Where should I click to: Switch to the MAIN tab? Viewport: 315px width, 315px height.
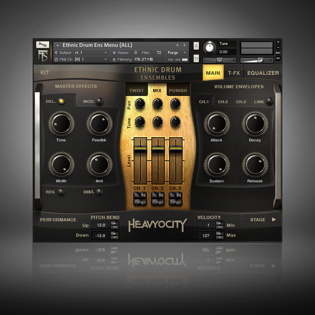click(213, 73)
